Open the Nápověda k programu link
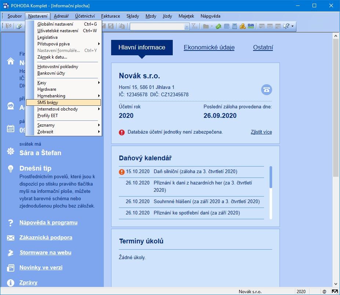This screenshot has height=295, width=340. [x=48, y=223]
